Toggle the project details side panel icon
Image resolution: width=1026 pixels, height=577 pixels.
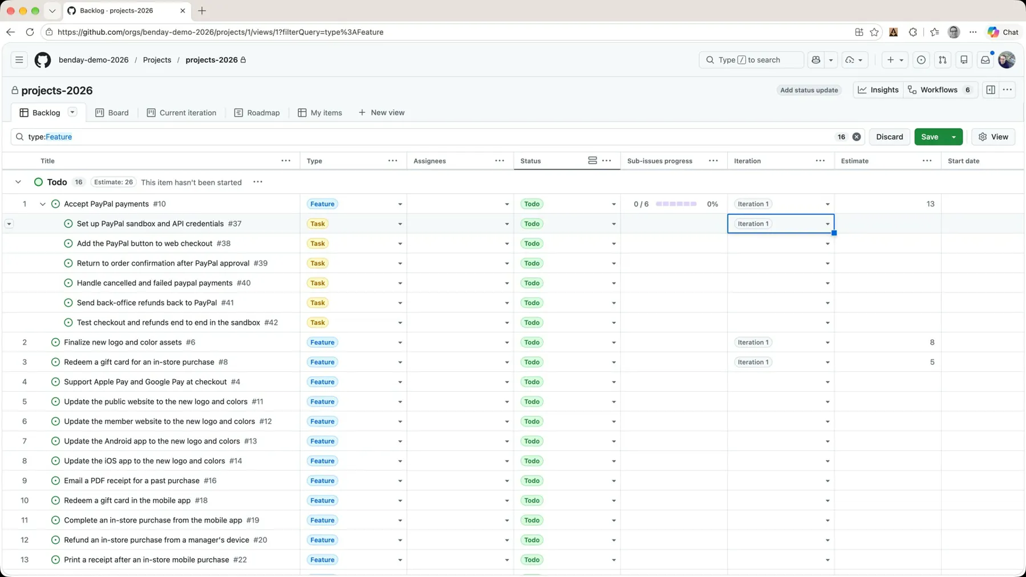pyautogui.click(x=991, y=90)
